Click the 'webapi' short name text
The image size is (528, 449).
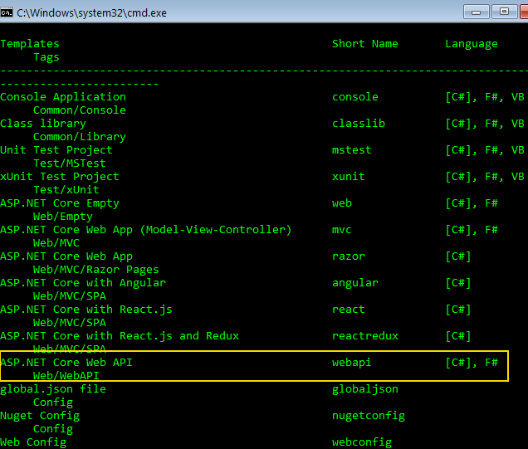[x=352, y=363]
